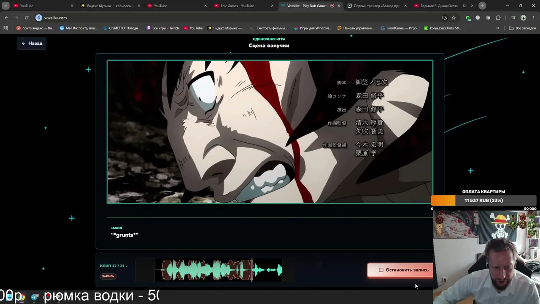Click the microphone site permission icon

(39, 18)
